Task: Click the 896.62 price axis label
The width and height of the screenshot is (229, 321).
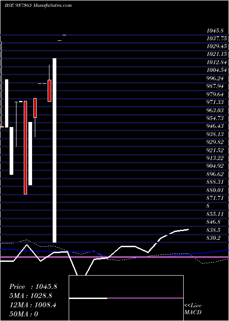Action: tap(215, 174)
